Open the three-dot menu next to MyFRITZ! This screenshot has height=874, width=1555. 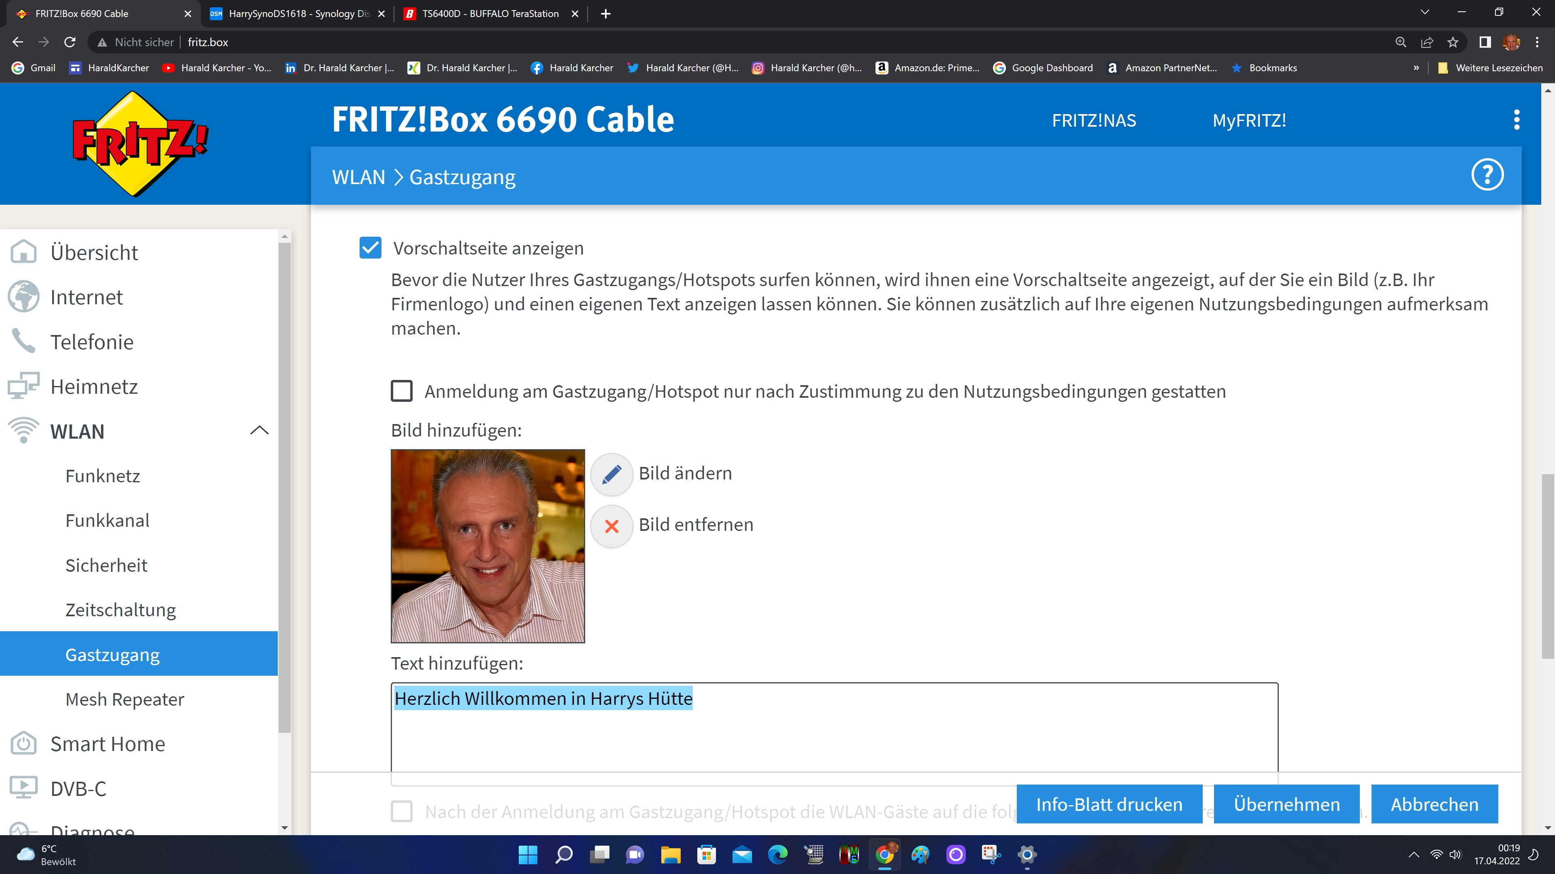[1516, 120]
